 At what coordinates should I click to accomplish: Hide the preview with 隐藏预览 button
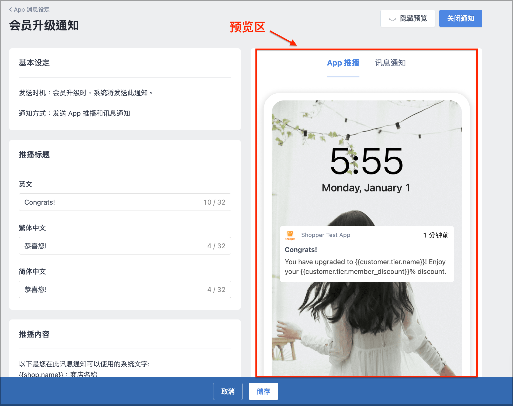coord(408,18)
